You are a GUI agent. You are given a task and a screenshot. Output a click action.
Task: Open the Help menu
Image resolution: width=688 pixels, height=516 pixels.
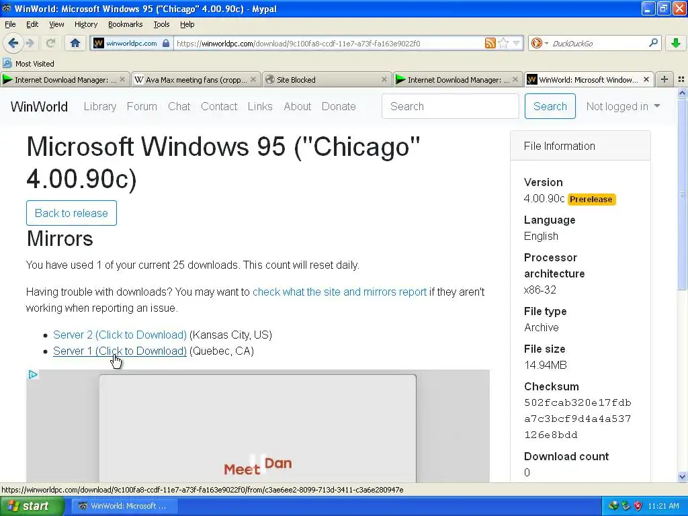[x=187, y=24]
